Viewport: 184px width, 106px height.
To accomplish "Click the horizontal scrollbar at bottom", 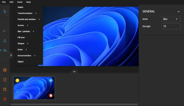I will click(x=74, y=104).
